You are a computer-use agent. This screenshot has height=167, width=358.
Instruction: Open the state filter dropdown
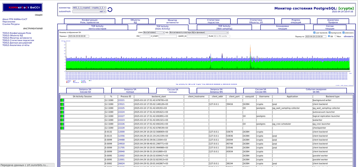pyautogui.click(x=154, y=32)
